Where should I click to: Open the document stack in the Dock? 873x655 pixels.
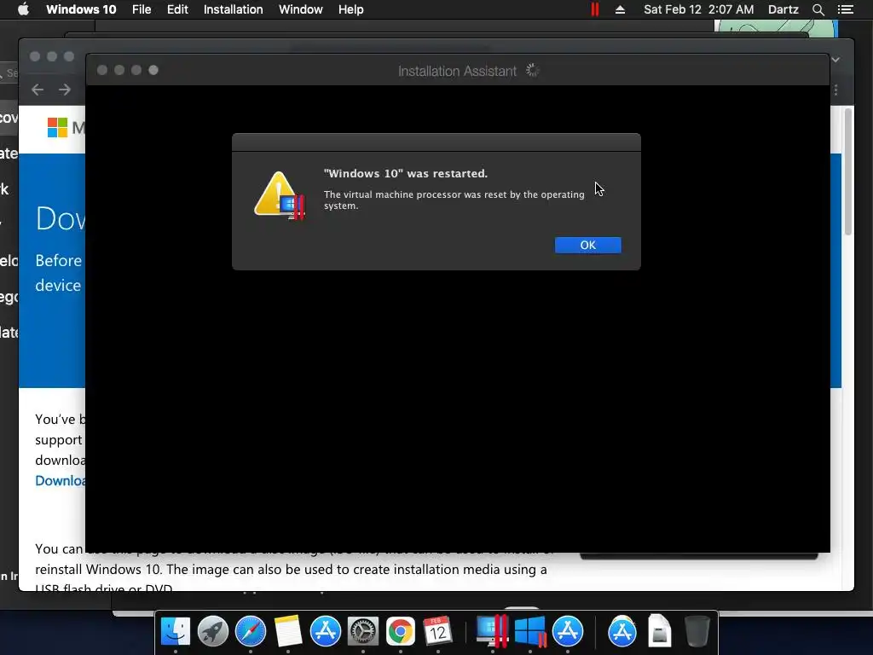click(x=659, y=631)
